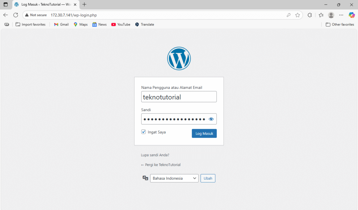The width and height of the screenshot is (358, 210).
Task: Click the Sandi field label
Action: click(x=146, y=110)
